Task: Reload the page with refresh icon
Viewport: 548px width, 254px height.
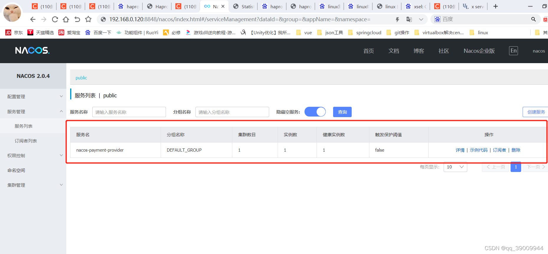Action: point(55,19)
